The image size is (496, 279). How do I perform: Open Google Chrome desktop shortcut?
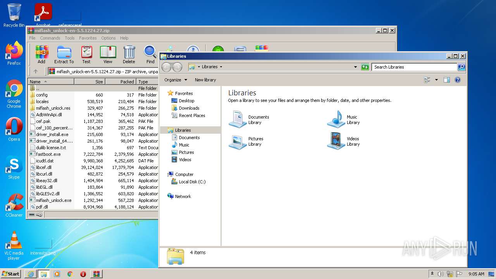click(x=14, y=94)
